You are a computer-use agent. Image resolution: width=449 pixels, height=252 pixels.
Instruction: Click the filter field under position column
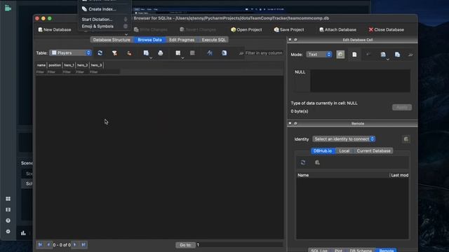coord(55,72)
